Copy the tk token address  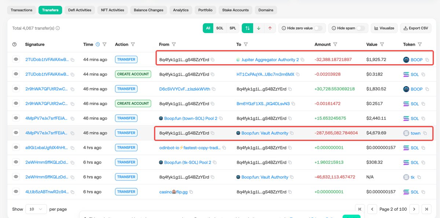point(419,177)
